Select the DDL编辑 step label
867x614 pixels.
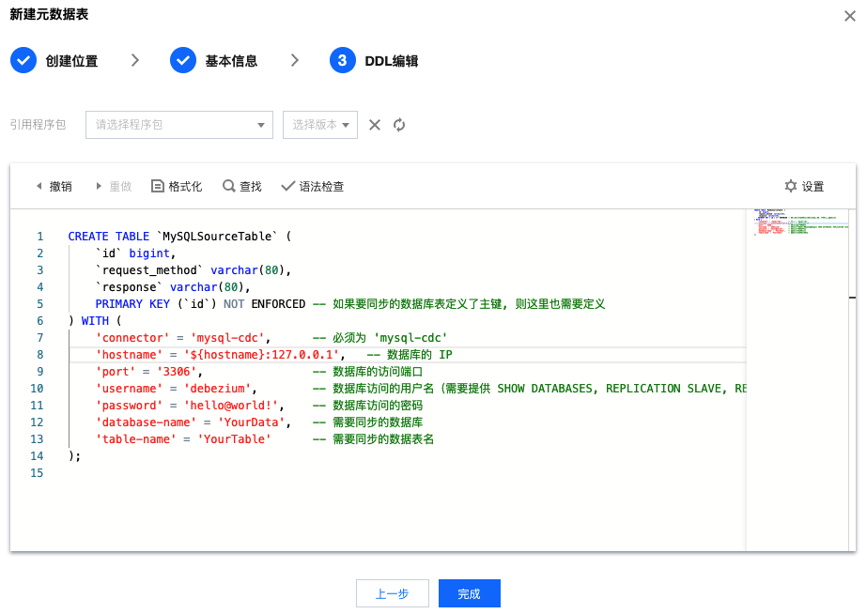point(392,61)
